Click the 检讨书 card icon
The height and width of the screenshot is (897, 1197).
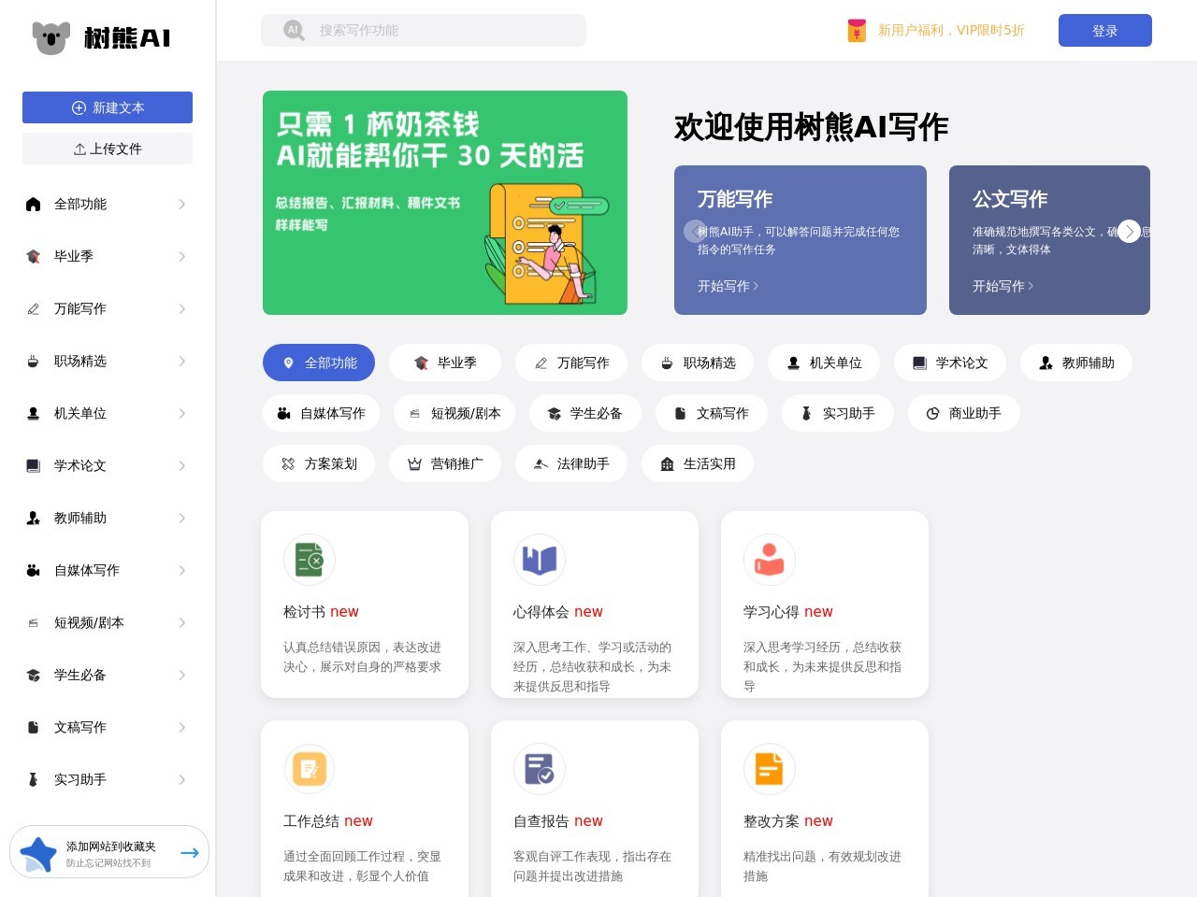pos(310,560)
